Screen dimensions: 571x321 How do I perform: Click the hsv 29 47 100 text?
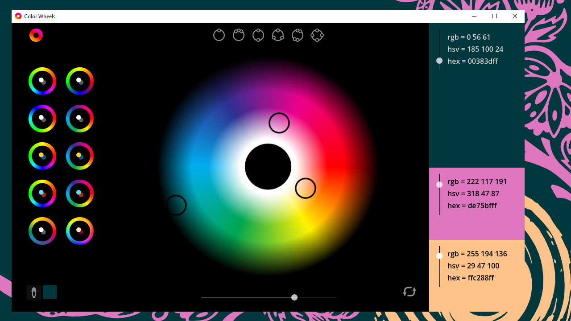tap(474, 266)
